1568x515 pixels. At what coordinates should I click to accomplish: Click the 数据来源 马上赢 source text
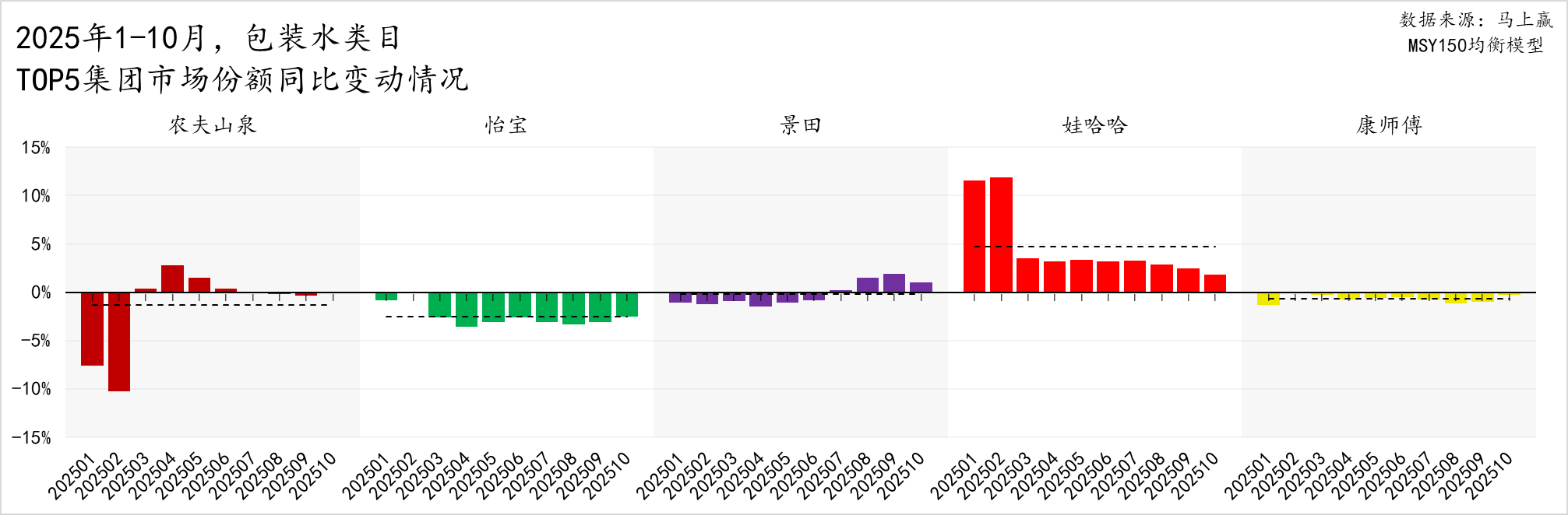[x=1475, y=19]
